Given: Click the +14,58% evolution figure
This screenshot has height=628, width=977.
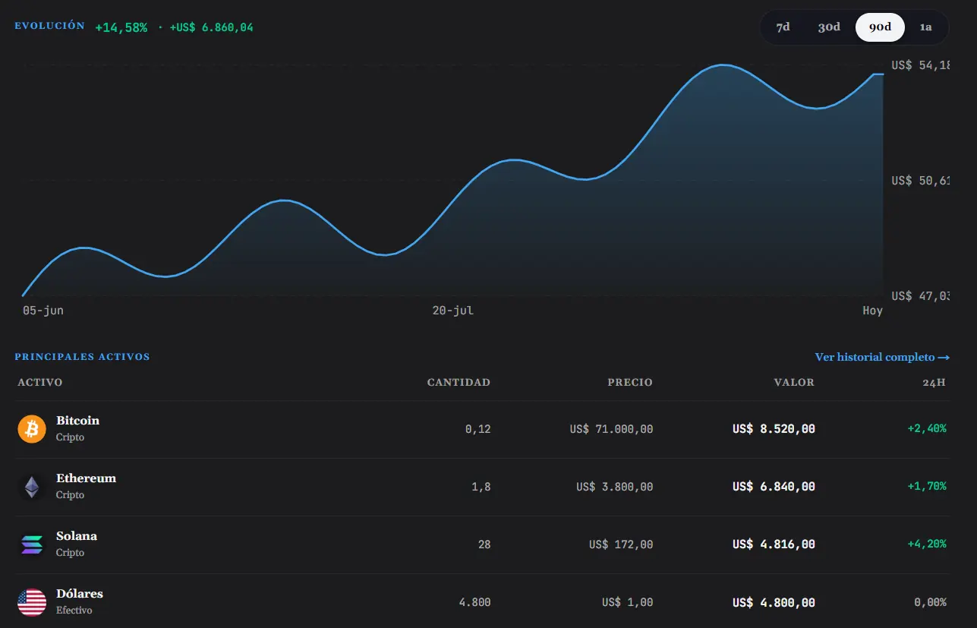Looking at the screenshot, I should click(x=121, y=27).
